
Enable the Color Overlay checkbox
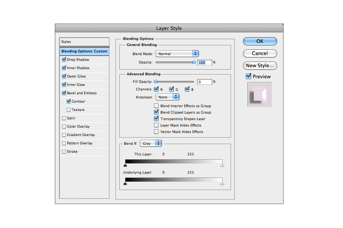click(64, 127)
